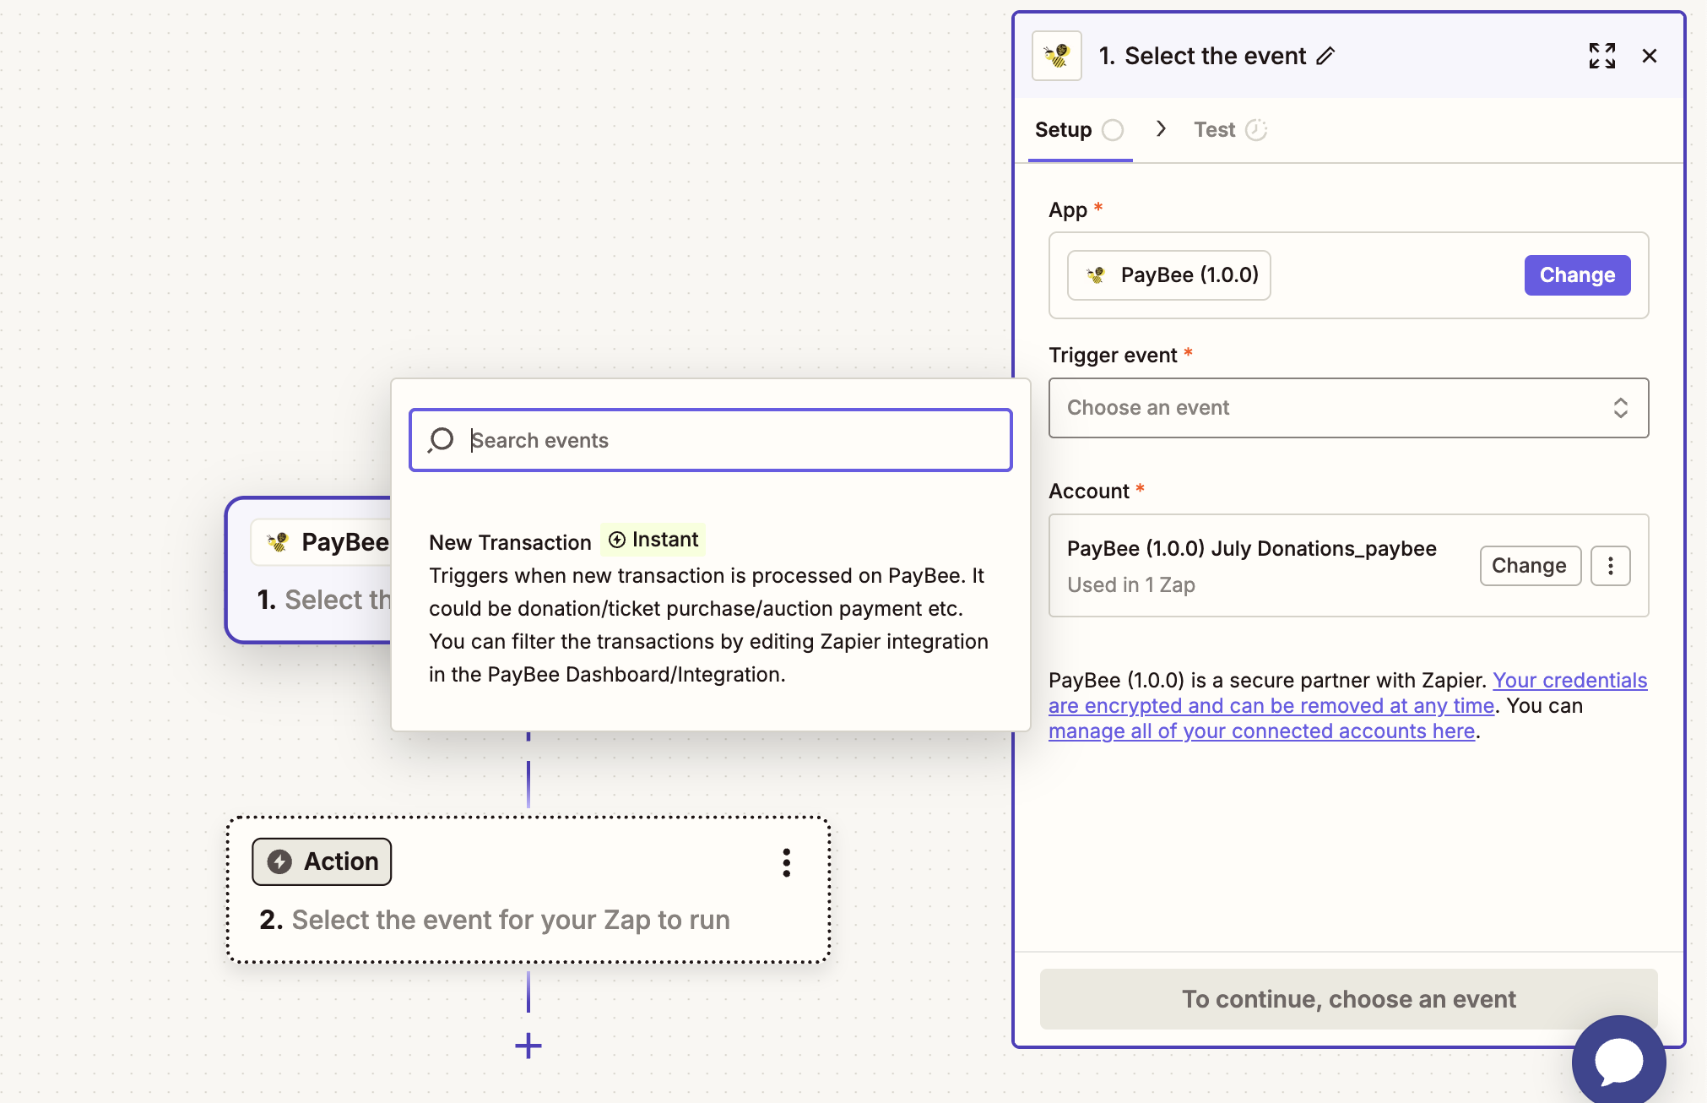This screenshot has width=1707, height=1103.
Task: Change the connected PayBee account
Action: pos(1529,565)
